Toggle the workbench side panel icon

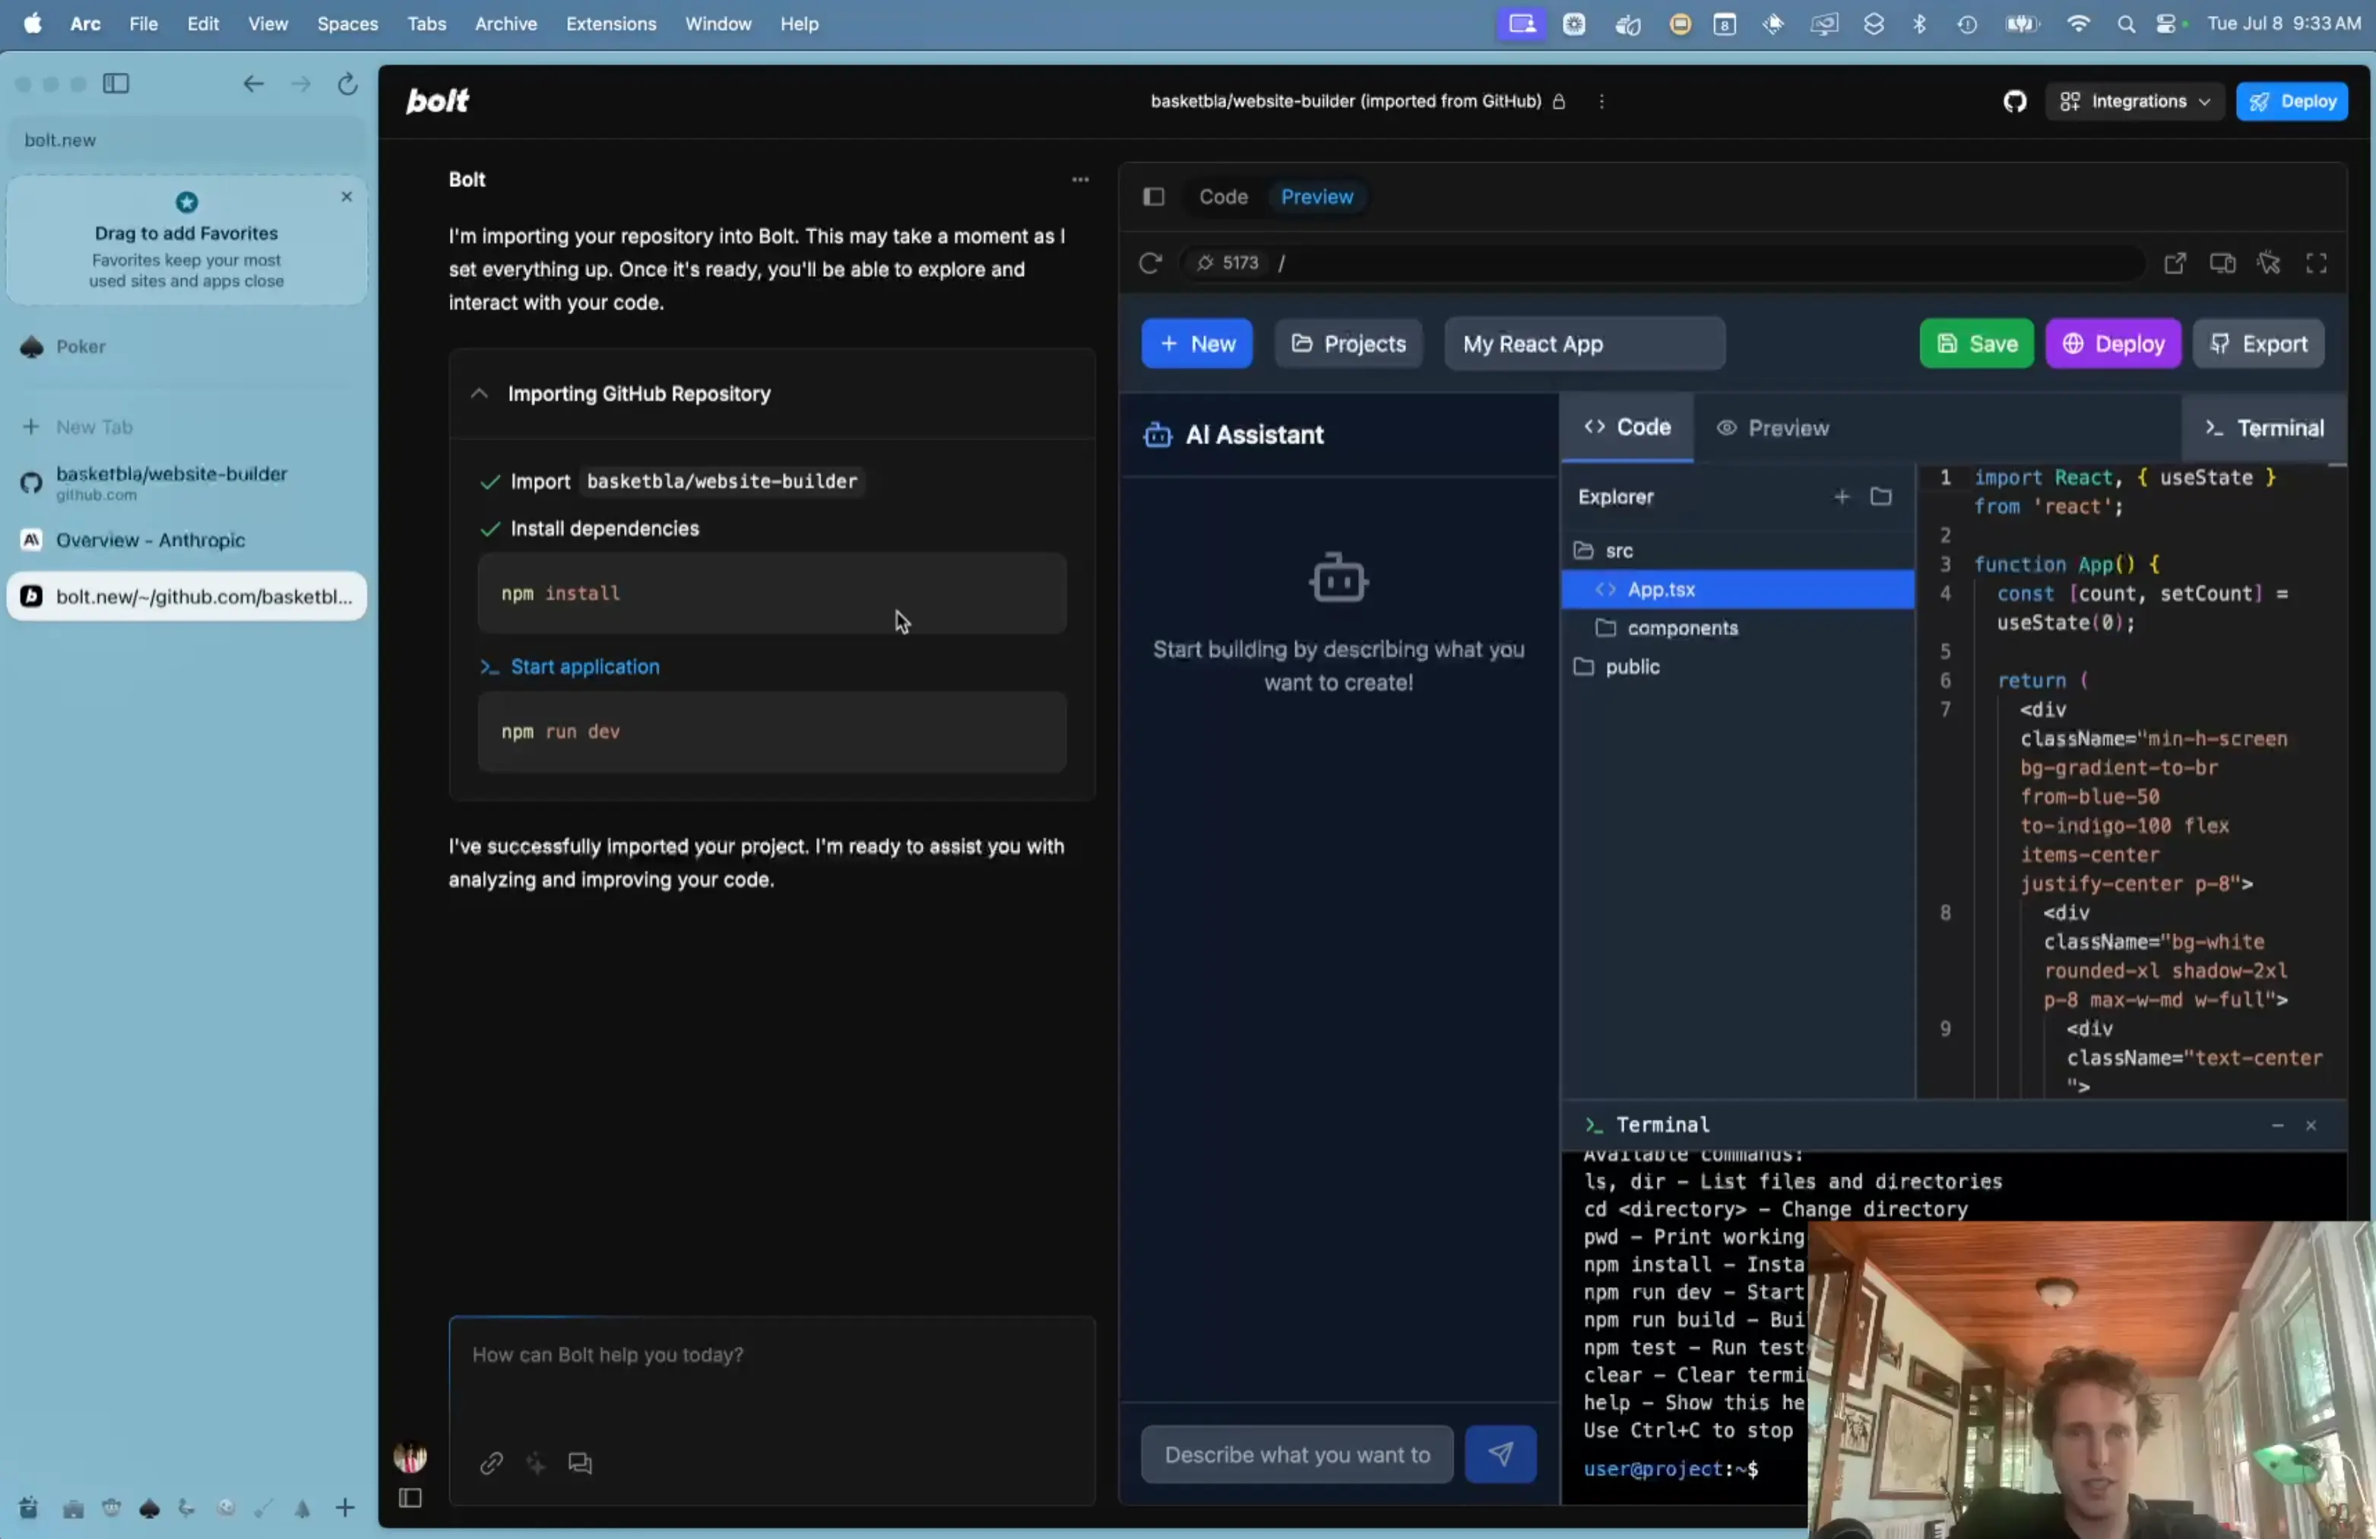point(1154,197)
